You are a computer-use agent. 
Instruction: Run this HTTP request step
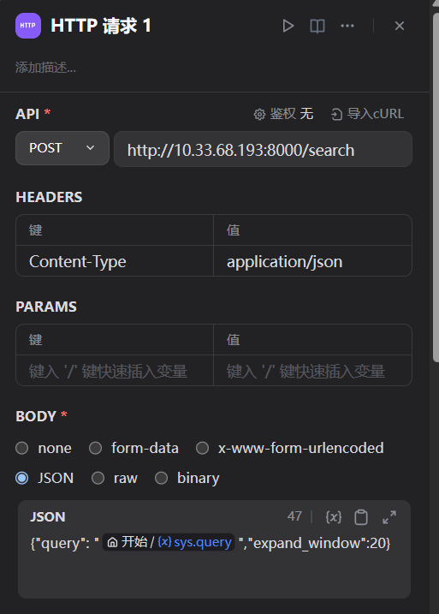(x=288, y=26)
